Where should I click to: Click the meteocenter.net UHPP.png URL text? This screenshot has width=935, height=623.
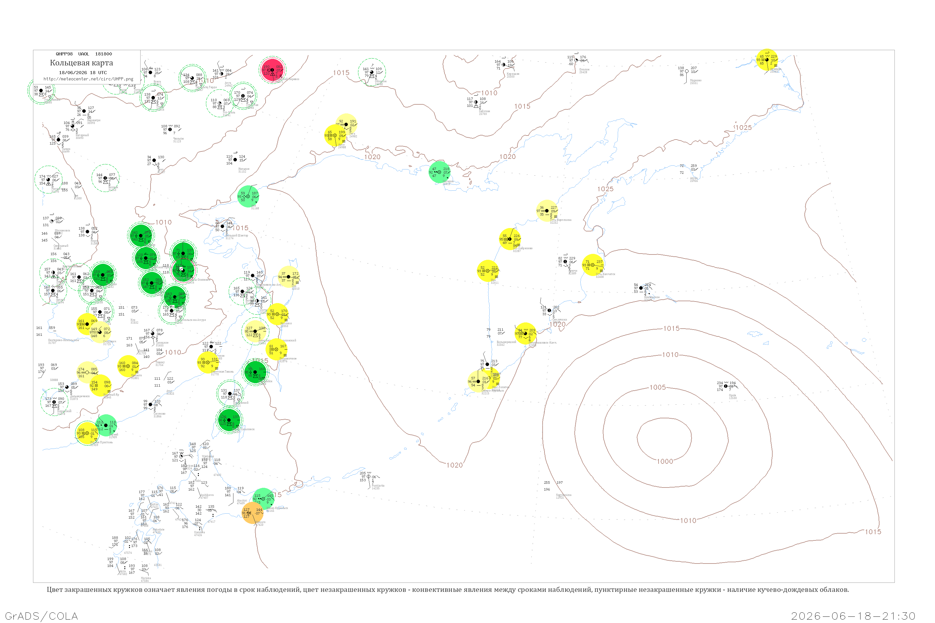pyautogui.click(x=88, y=79)
